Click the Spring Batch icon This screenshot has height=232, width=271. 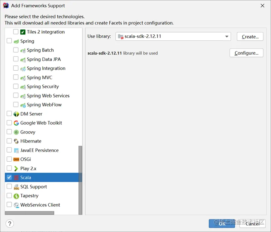[x=23, y=51]
